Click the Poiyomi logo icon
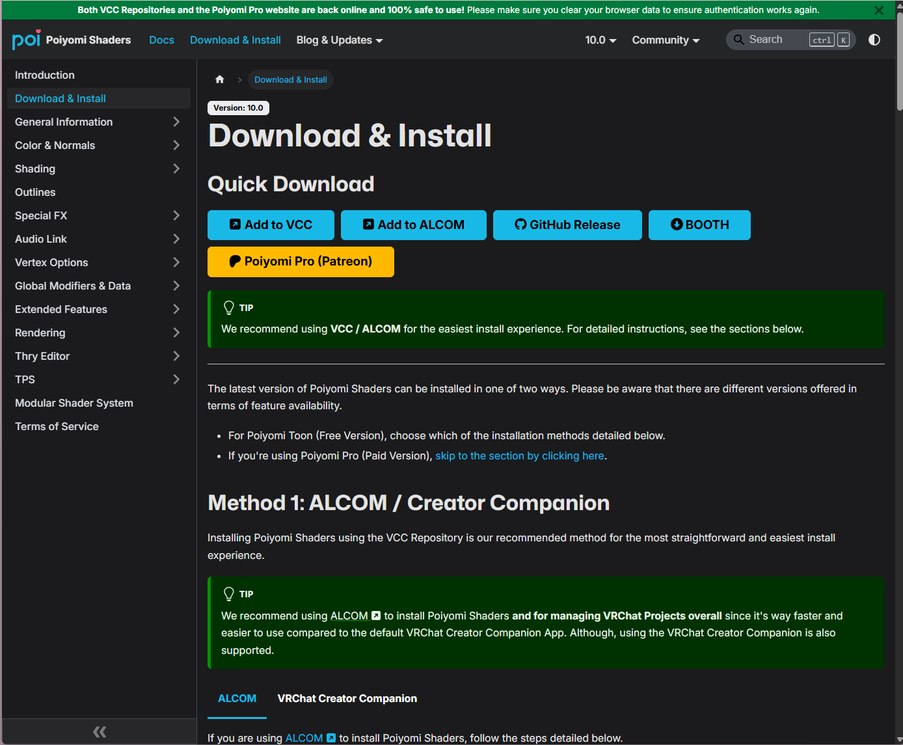 26,40
